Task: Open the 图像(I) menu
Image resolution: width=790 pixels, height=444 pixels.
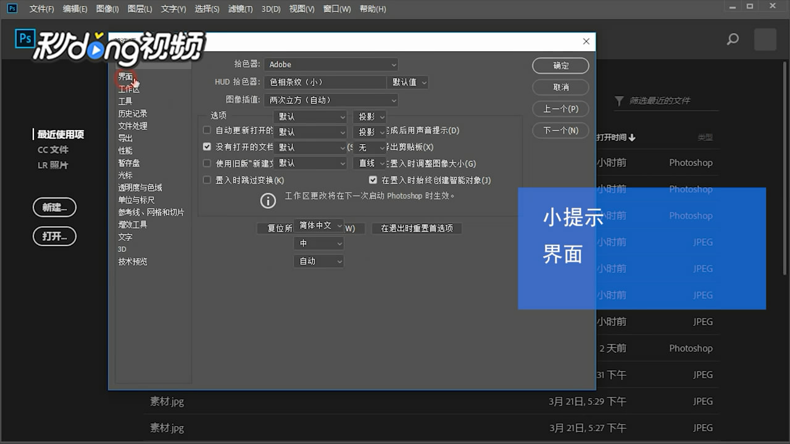Action: tap(107, 9)
